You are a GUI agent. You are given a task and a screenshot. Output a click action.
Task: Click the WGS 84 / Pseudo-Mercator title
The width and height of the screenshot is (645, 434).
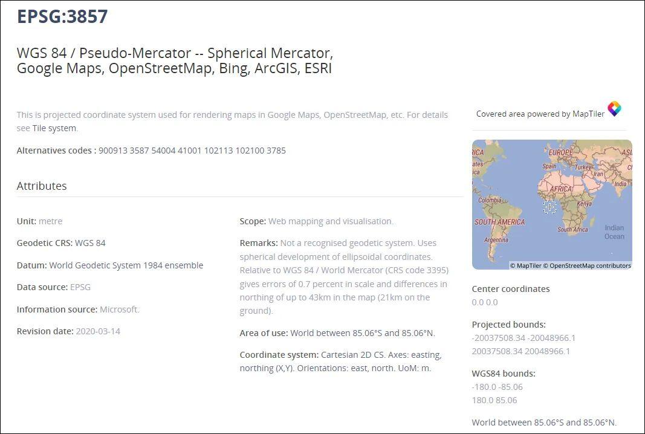pyautogui.click(x=175, y=60)
